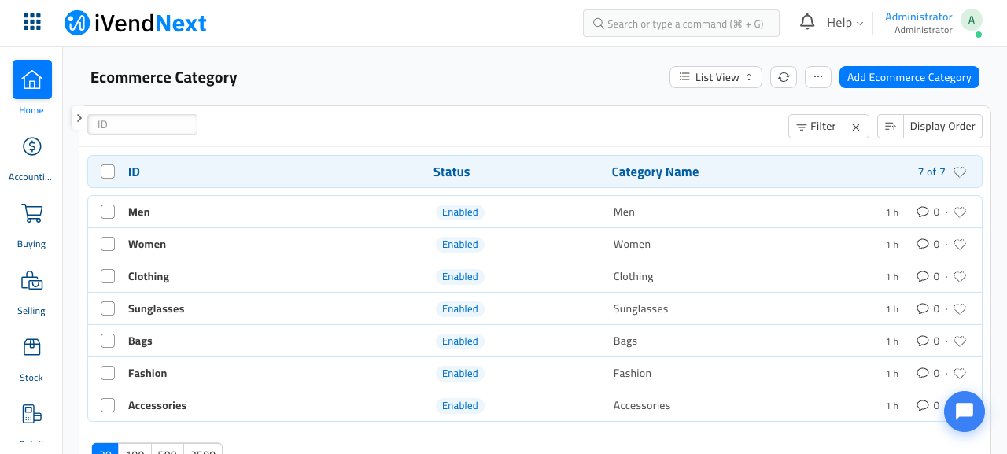Click the Enabled badge in Fashion row

click(460, 374)
